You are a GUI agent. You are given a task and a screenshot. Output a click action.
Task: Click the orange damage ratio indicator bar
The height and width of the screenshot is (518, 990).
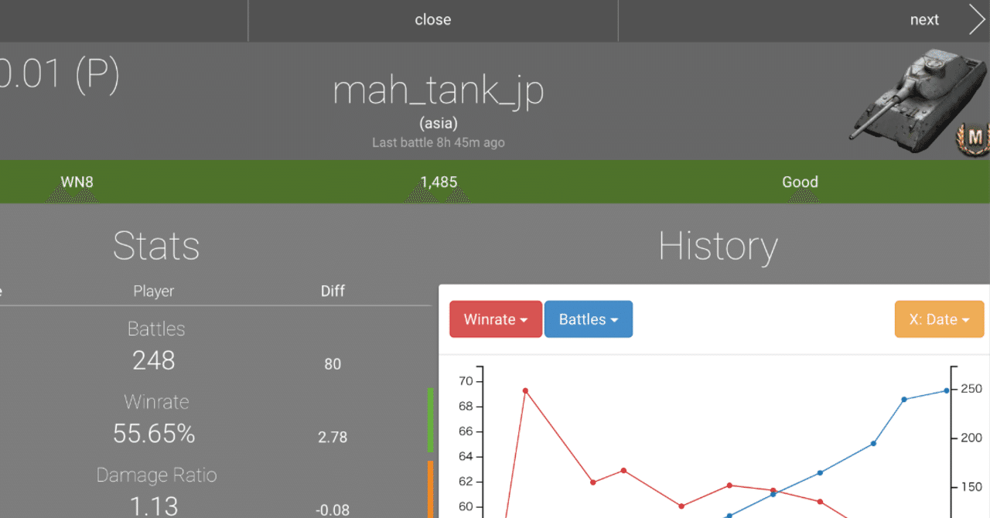[430, 489]
